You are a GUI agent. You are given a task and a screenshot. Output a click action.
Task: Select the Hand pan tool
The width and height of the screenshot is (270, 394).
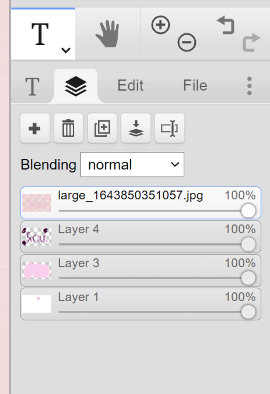tap(108, 34)
